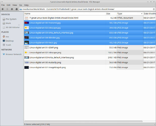This screenshot has height=126, width=156.
Task: Mount the 30 GB Volume device
Action: tap(11, 27)
